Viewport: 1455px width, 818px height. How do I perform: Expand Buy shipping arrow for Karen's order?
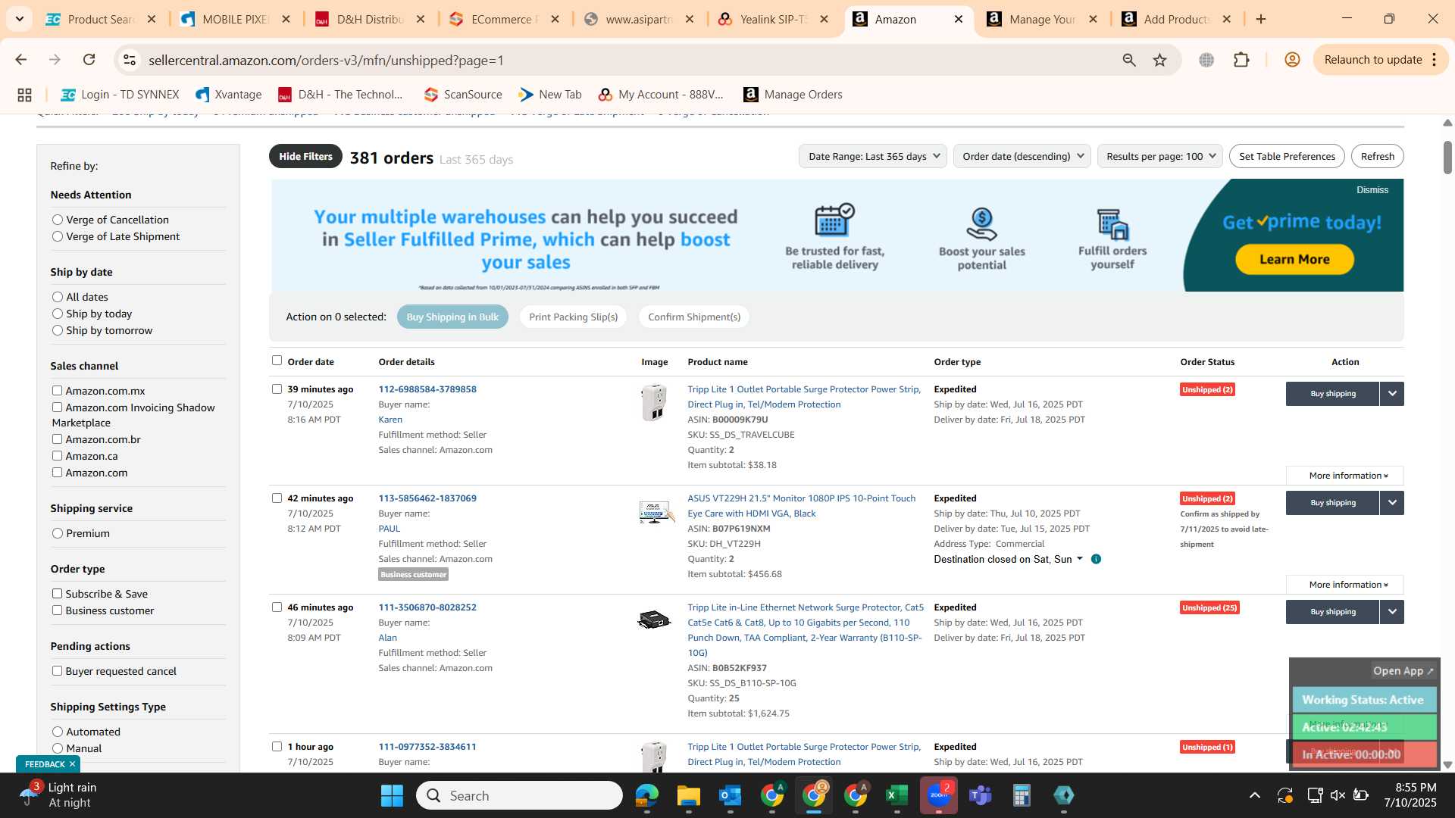pyautogui.click(x=1392, y=394)
